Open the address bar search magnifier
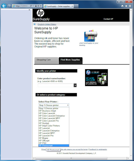The height and width of the screenshot is (161, 134). [x=31, y=6]
